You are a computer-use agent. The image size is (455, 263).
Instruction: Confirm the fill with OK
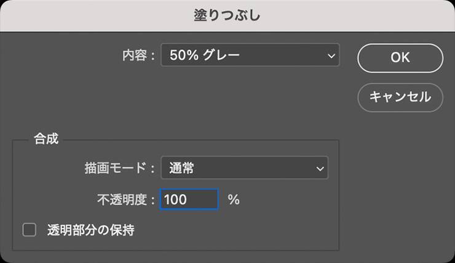coord(400,57)
